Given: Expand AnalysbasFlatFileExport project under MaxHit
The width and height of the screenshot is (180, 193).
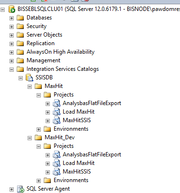Looking at the screenshot, I should point(47,104).
